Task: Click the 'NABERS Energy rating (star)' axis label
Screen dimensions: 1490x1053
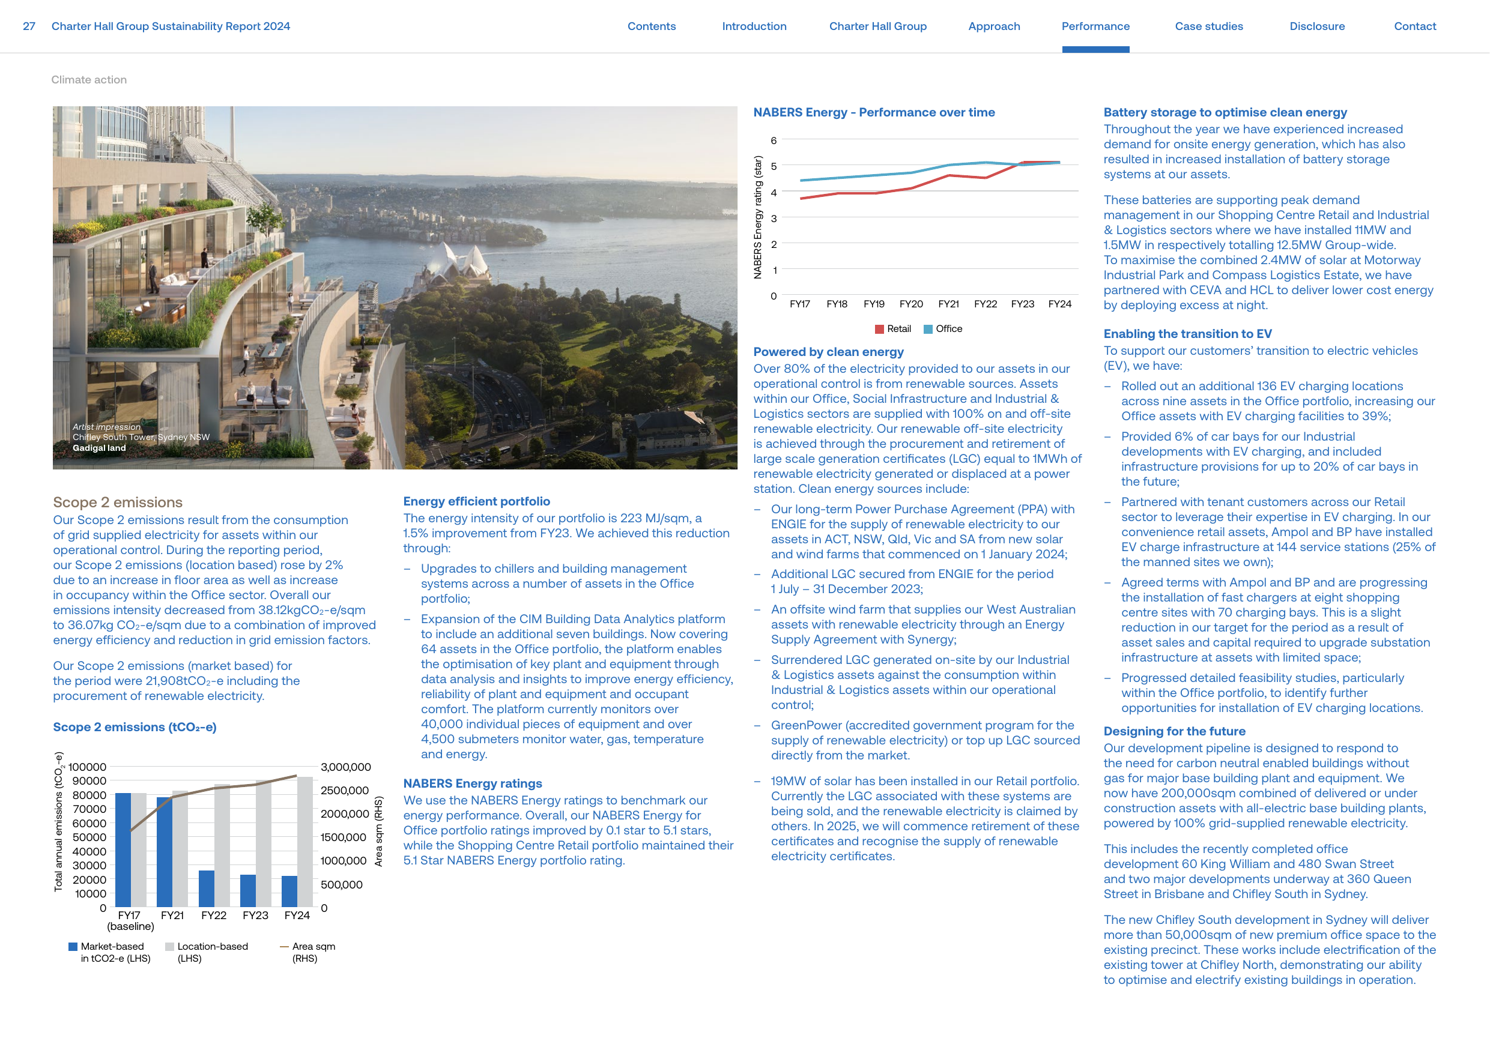Action: pos(757,217)
